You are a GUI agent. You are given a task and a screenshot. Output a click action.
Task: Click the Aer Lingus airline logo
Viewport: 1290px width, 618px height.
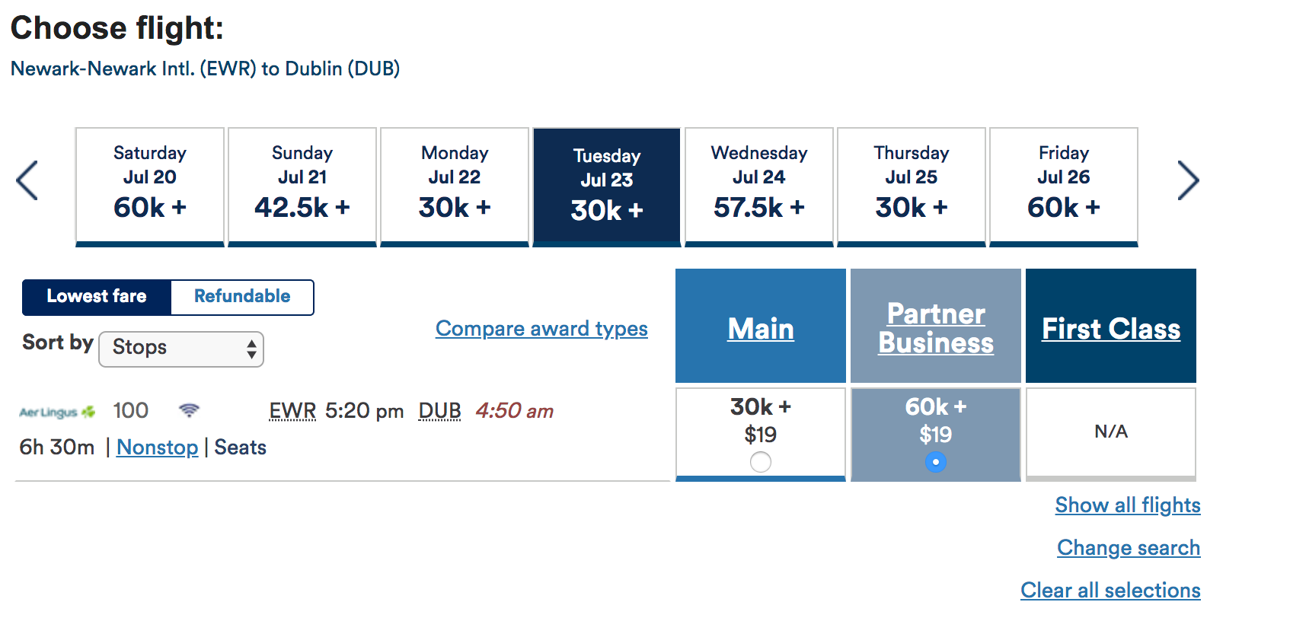tap(57, 412)
